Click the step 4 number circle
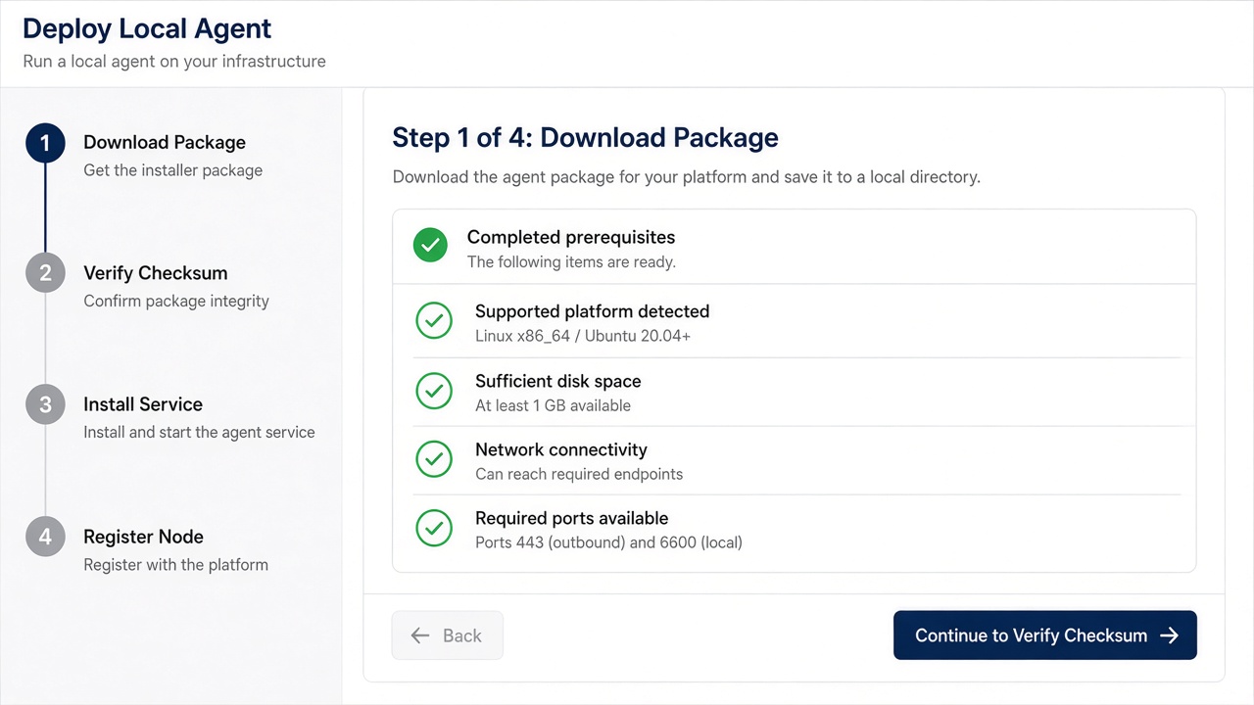 45,537
